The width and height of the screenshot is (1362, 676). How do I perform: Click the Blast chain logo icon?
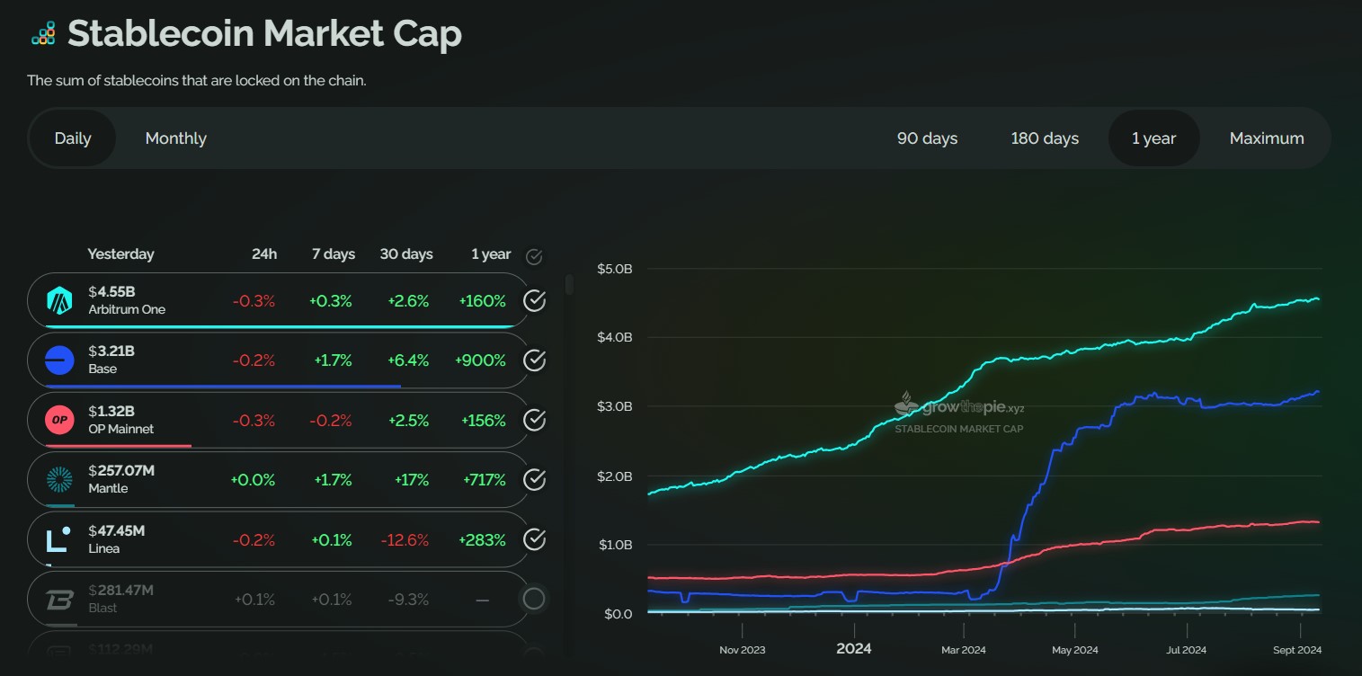pyautogui.click(x=59, y=599)
